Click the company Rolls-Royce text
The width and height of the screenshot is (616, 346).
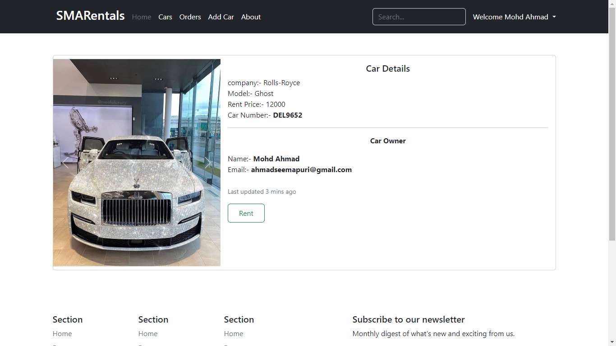tap(264, 83)
